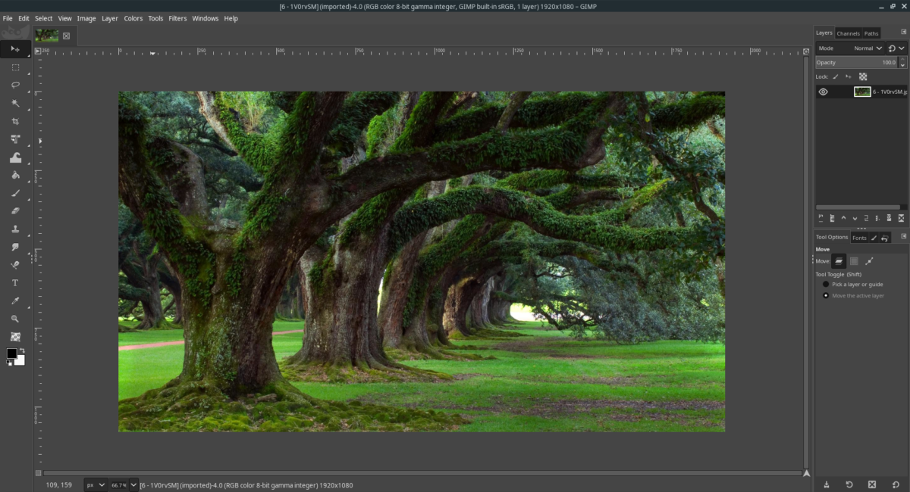Toggle lock pixels brush icon
Viewport: 910px width, 492px height.
[x=836, y=76]
